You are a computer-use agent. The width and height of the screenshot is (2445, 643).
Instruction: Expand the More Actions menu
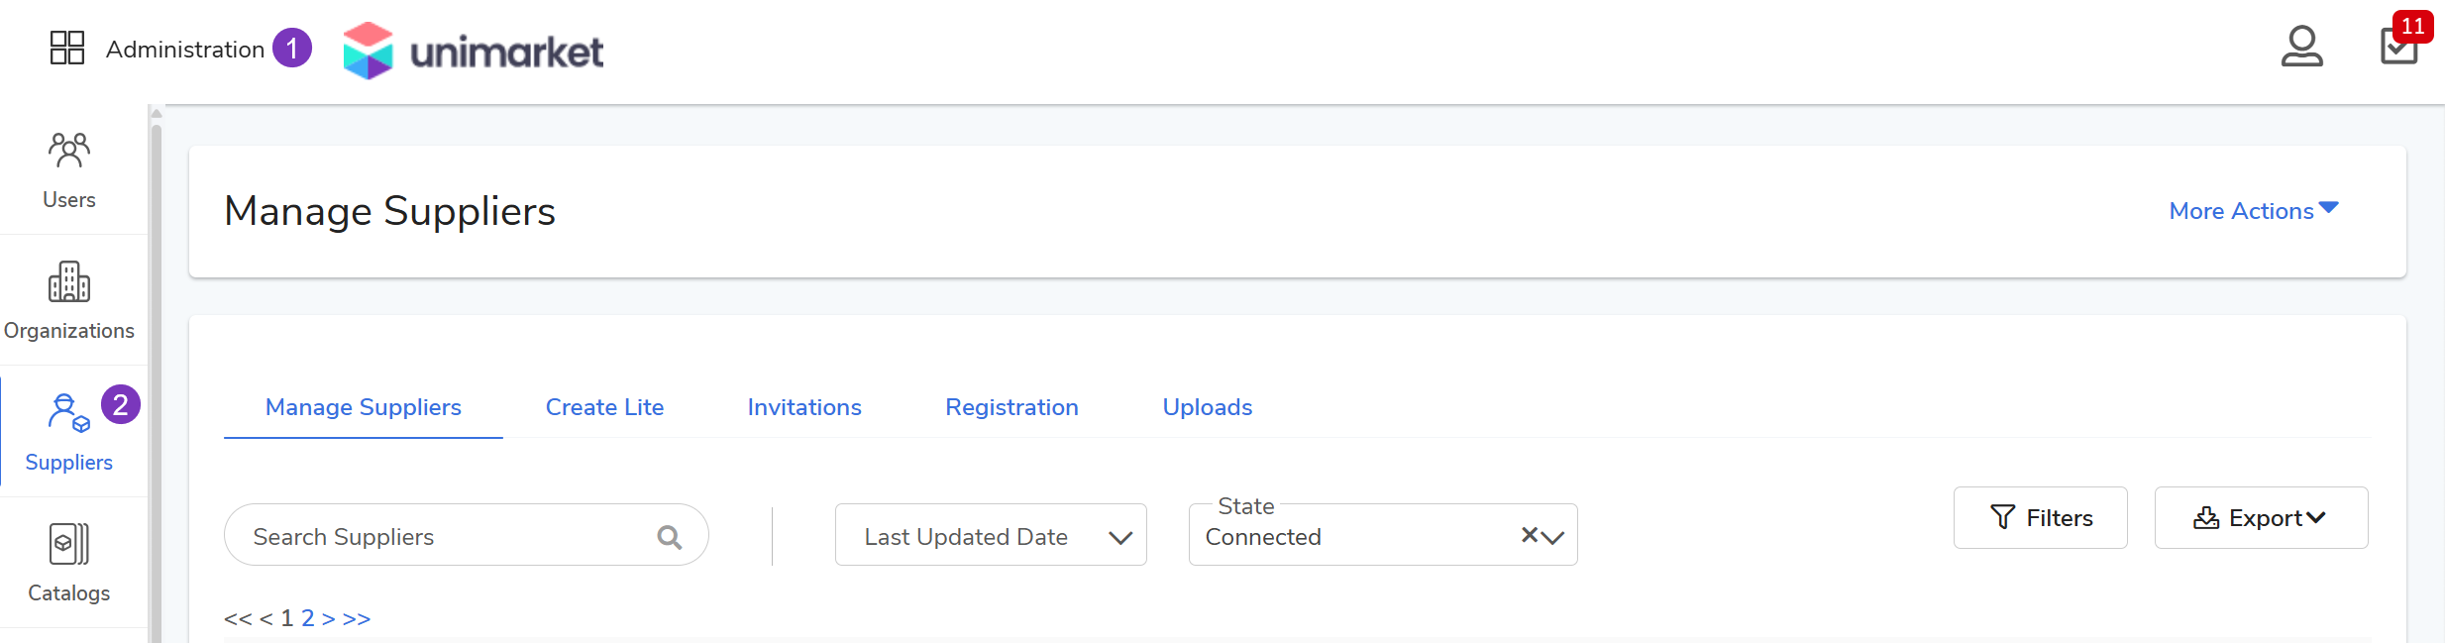(2253, 211)
